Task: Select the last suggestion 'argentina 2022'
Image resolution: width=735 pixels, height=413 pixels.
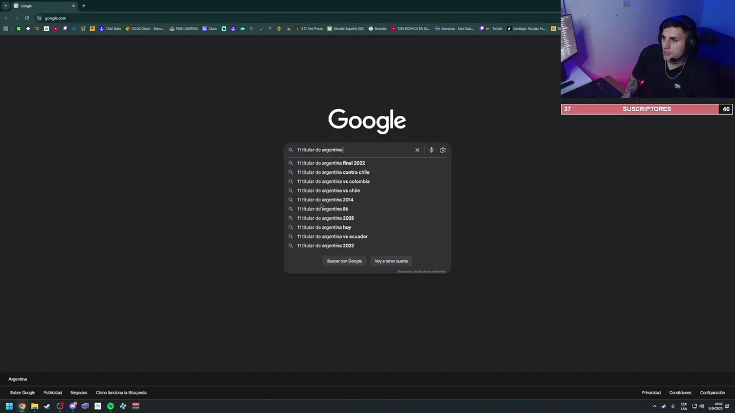Action: click(367, 246)
